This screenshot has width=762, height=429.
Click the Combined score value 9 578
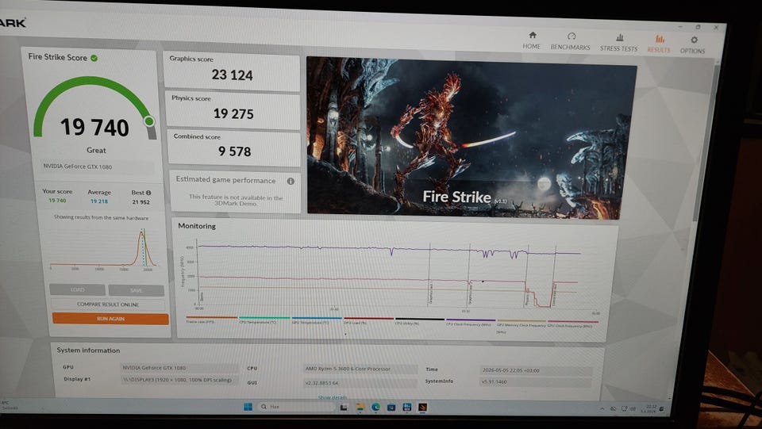pyautogui.click(x=235, y=151)
